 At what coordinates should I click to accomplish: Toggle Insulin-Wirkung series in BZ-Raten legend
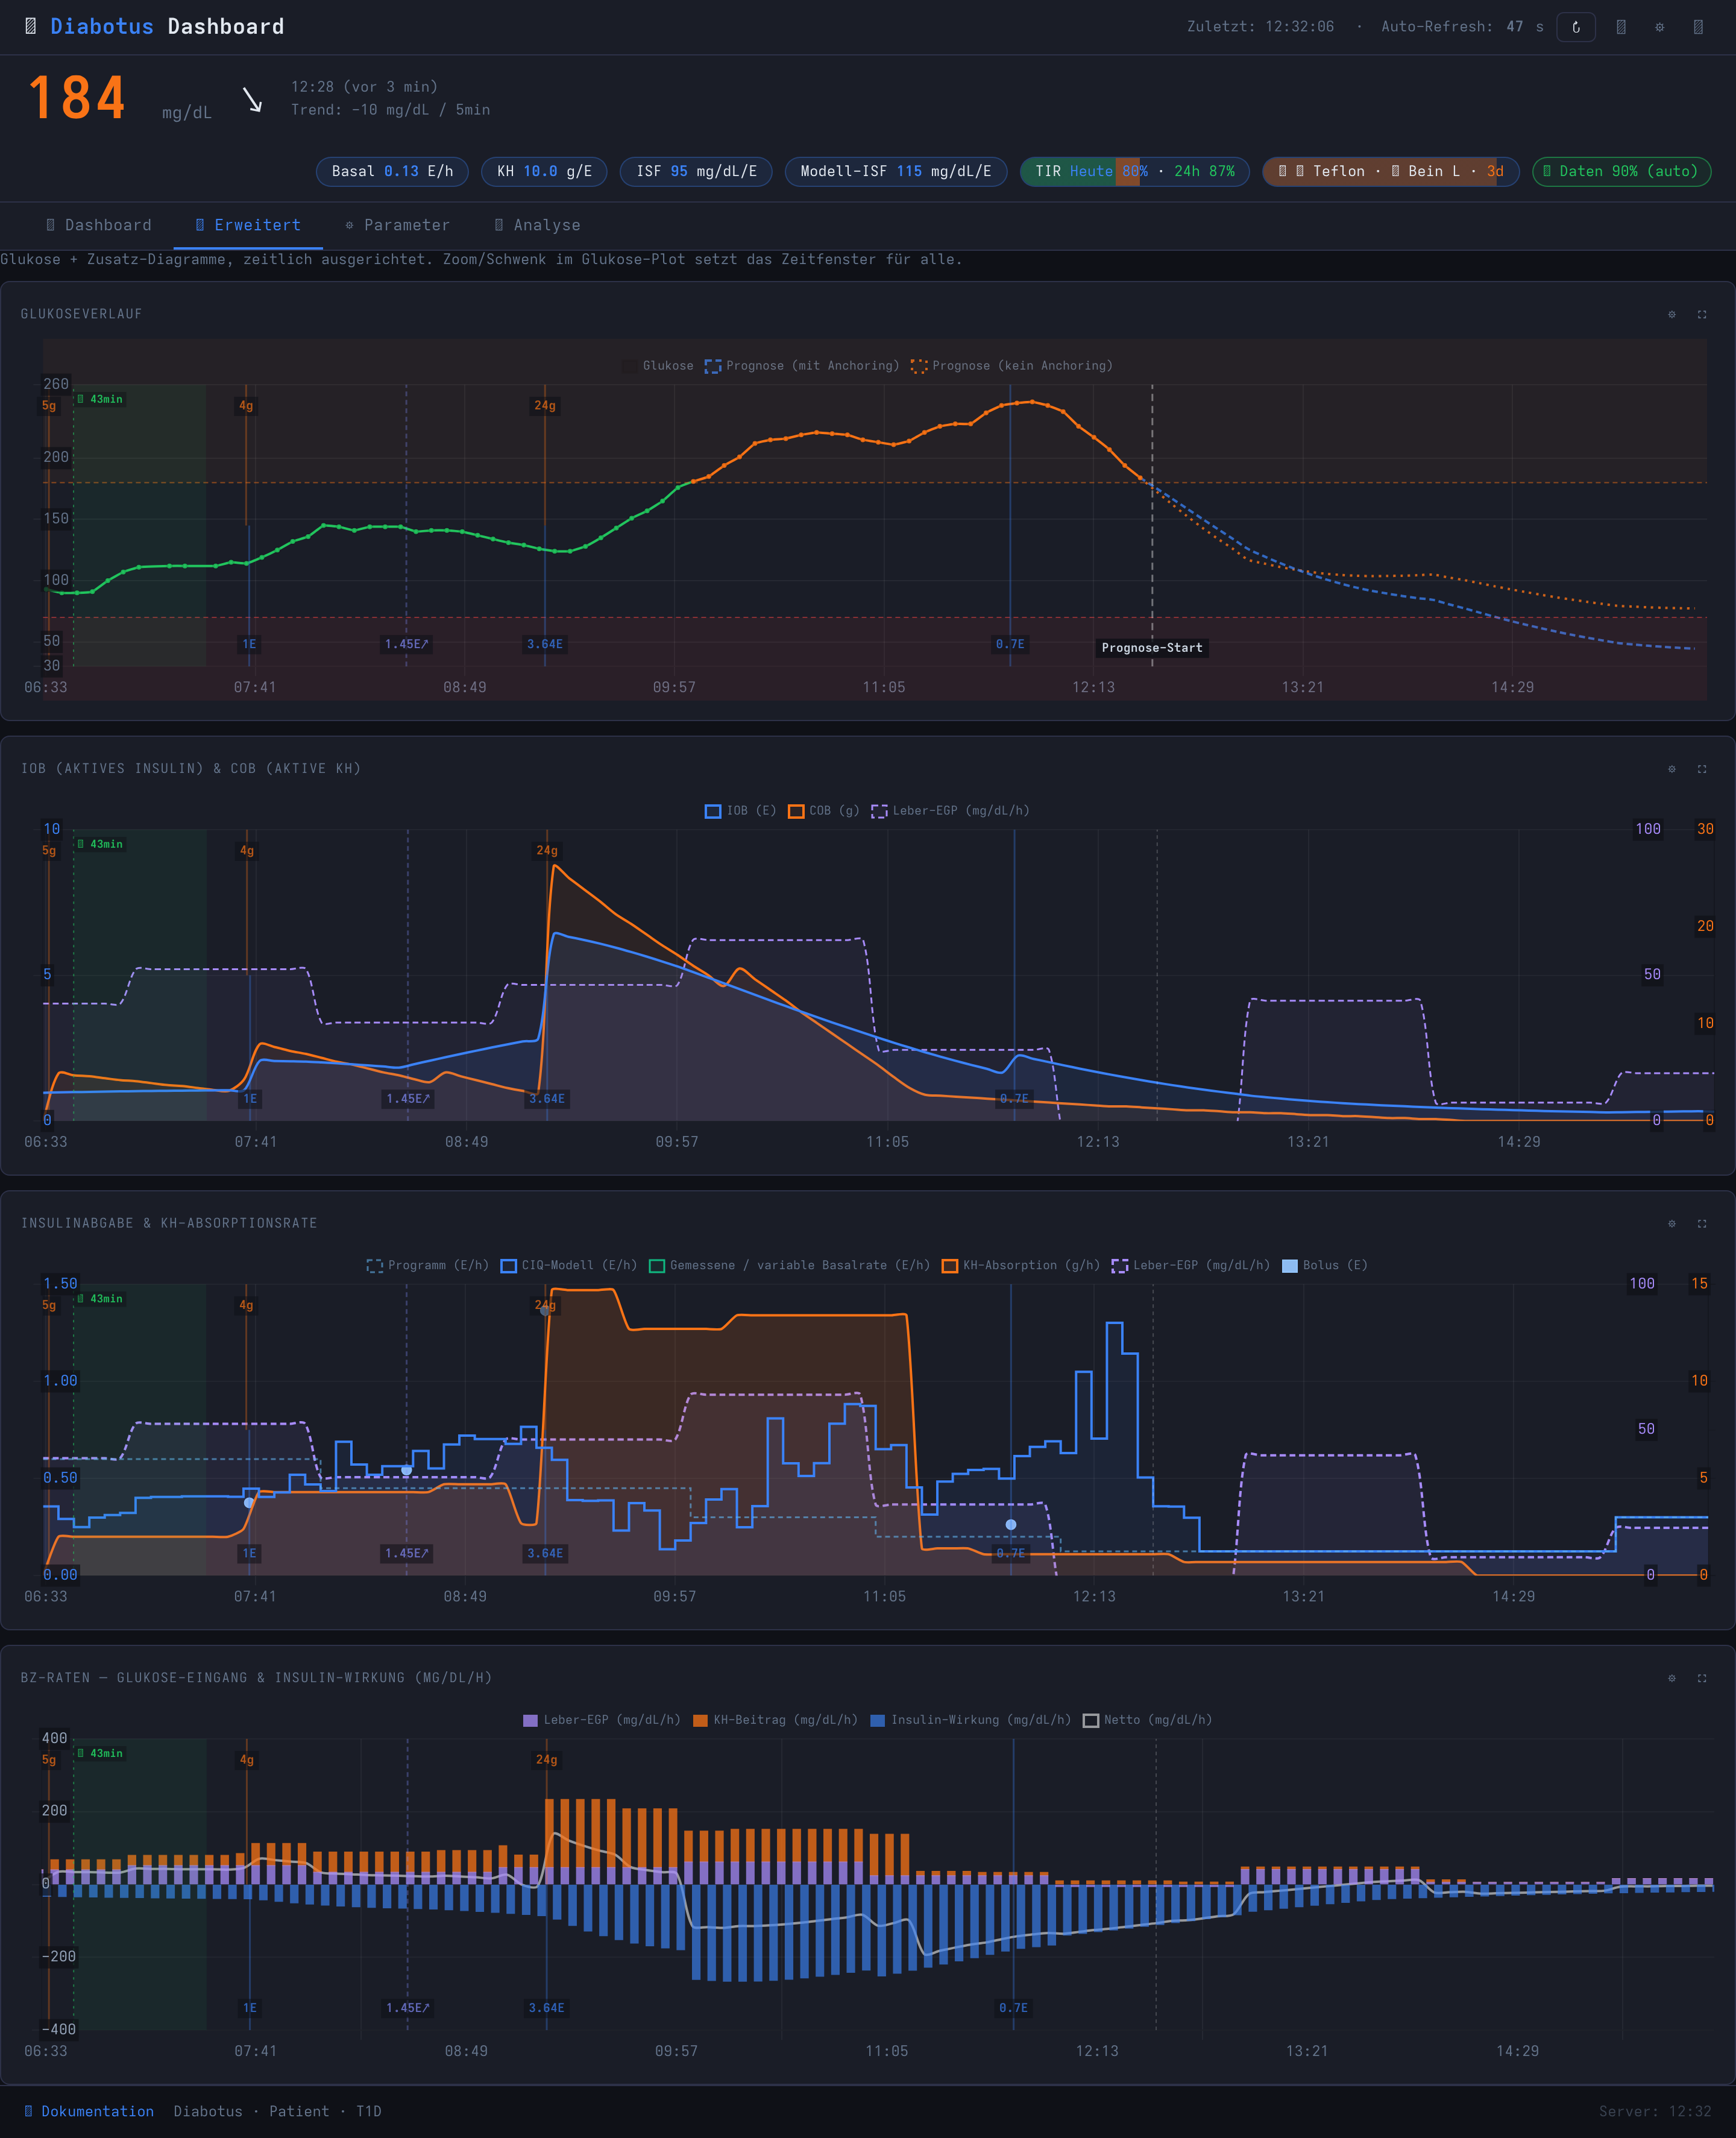970,1720
